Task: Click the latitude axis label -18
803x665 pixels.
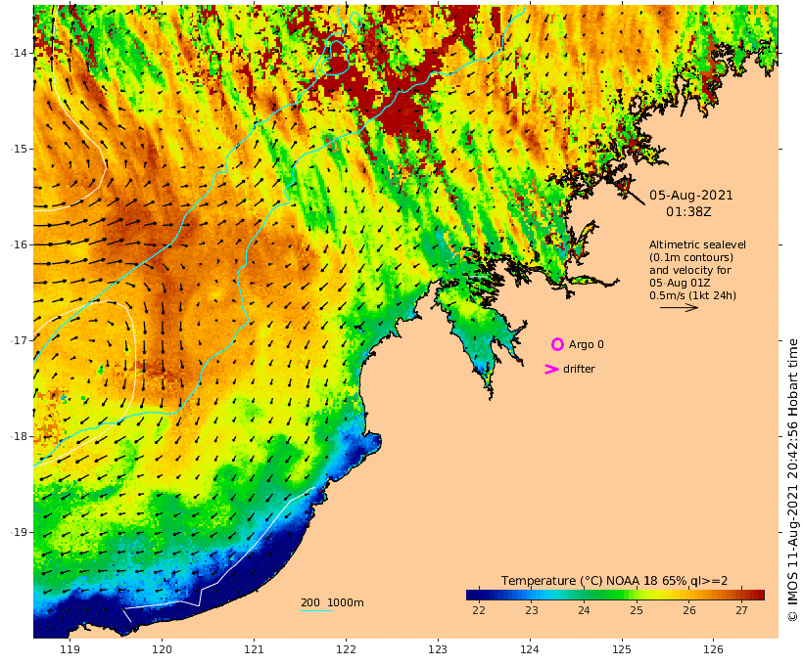Action: tap(19, 436)
